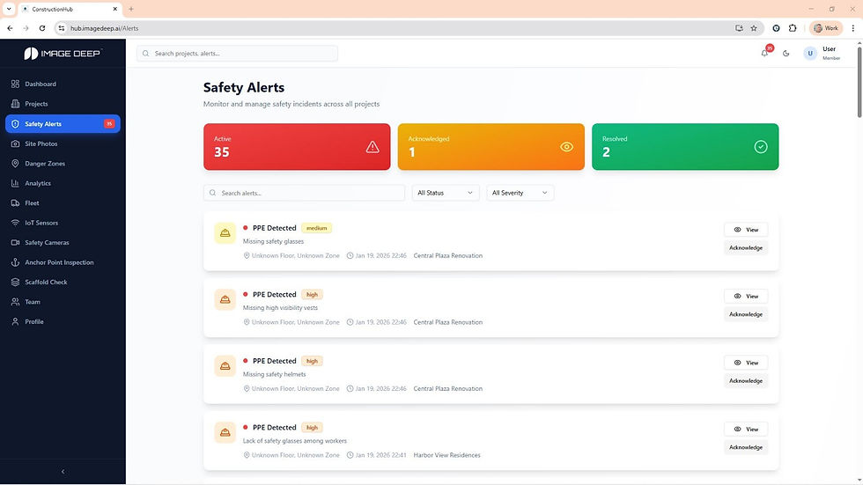The width and height of the screenshot is (863, 485).
Task: Click helmet icon of Missing safety glasses alert
Action: [x=225, y=233]
